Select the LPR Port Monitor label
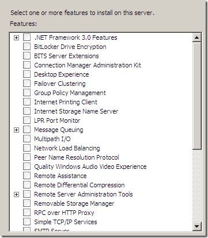The width and height of the screenshot is (208, 238). (57, 120)
